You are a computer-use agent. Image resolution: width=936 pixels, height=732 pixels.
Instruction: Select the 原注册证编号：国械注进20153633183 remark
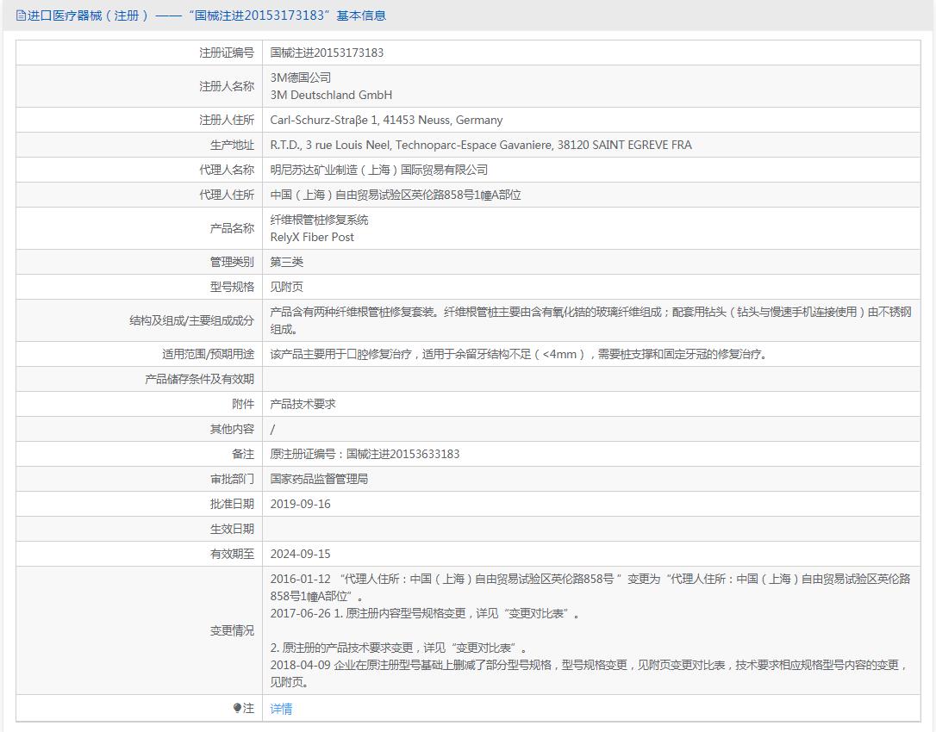365,454
